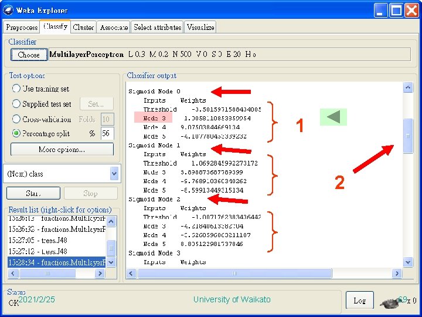Minimize the Weka Explorer window
This screenshot has height=317, width=422.
point(380,11)
